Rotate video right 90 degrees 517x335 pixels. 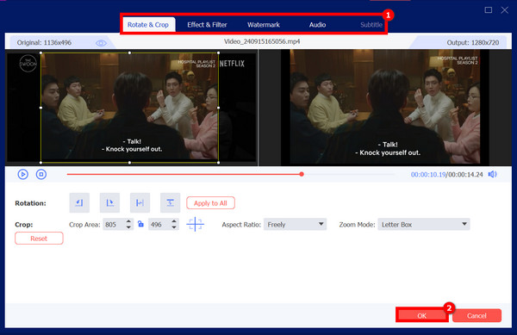109,203
